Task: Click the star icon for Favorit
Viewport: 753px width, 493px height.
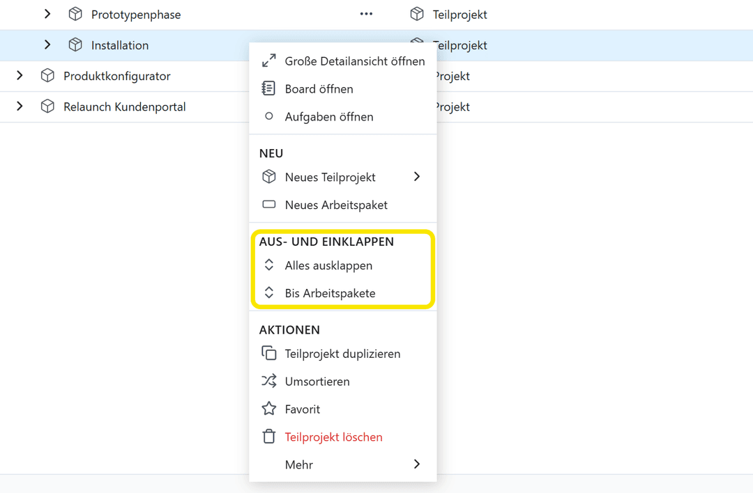Action: coord(269,409)
